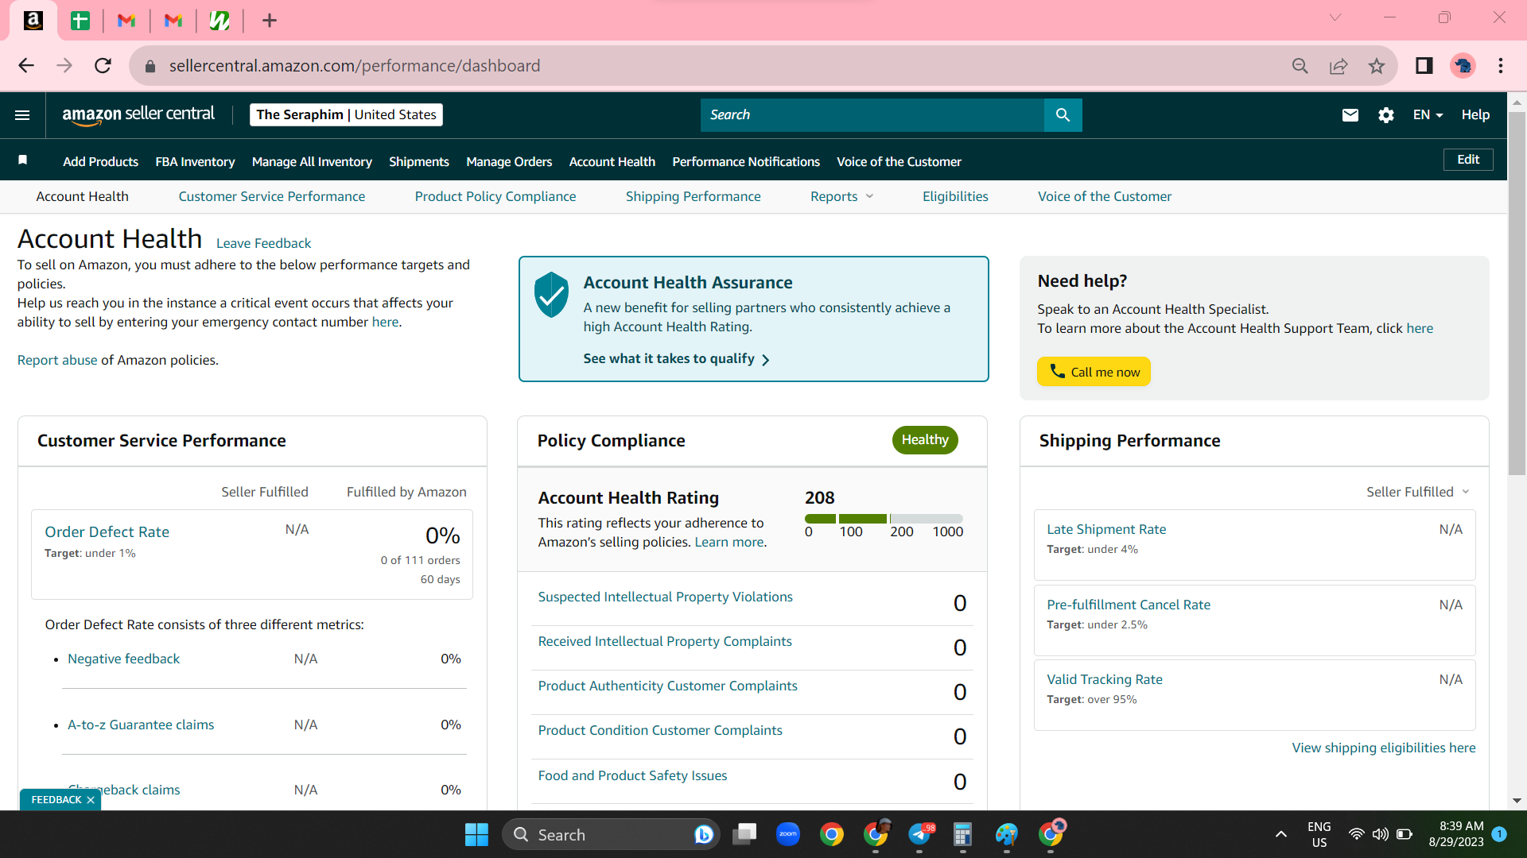
Task: Open Product Authenticity Customer Complaints
Action: pyautogui.click(x=667, y=686)
